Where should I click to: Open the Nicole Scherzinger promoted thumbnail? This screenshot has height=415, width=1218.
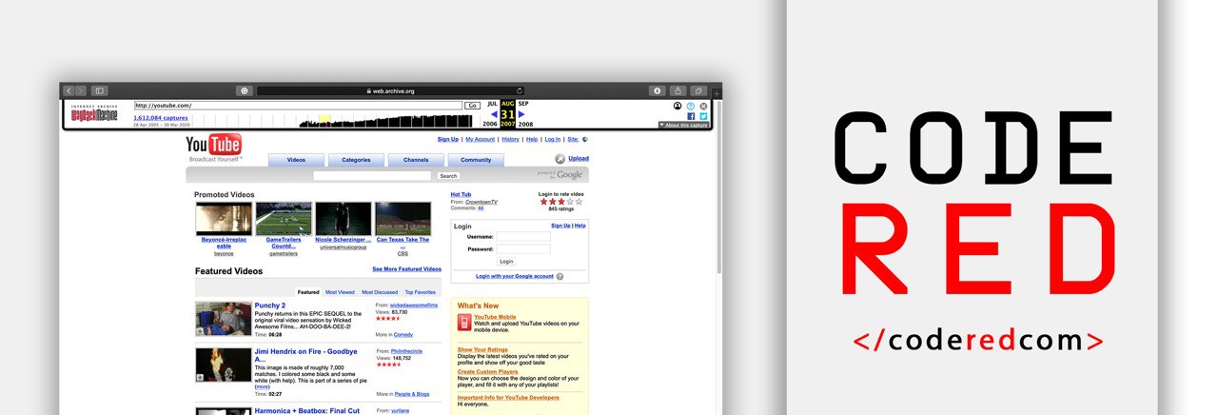click(344, 219)
